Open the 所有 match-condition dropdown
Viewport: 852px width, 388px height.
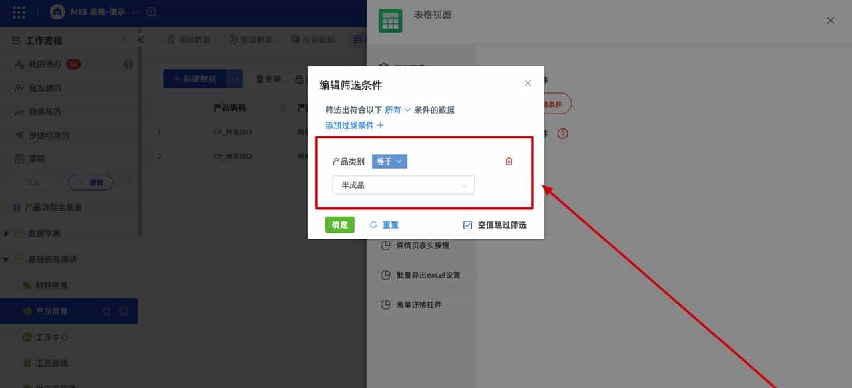pyautogui.click(x=397, y=110)
